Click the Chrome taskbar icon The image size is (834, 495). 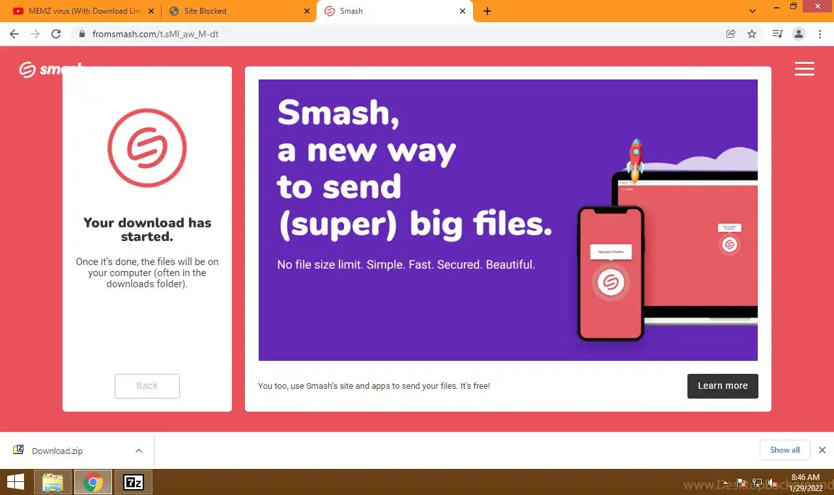93,483
